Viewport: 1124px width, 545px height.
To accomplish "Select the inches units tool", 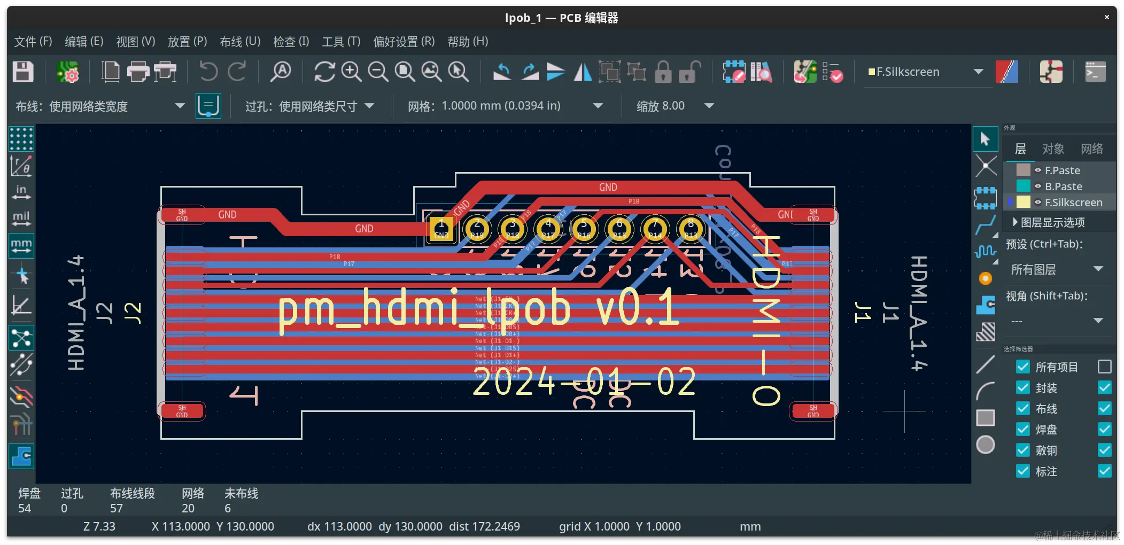I will click(21, 192).
